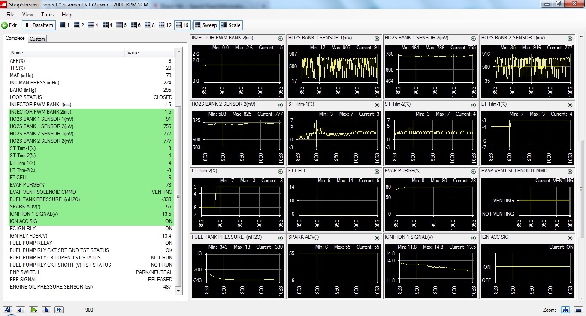Select the IGN RLY FDBK(V) row
This screenshot has width=586, height=316.
[x=91, y=236]
